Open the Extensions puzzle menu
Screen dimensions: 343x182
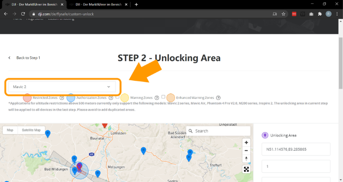[x=320, y=14]
